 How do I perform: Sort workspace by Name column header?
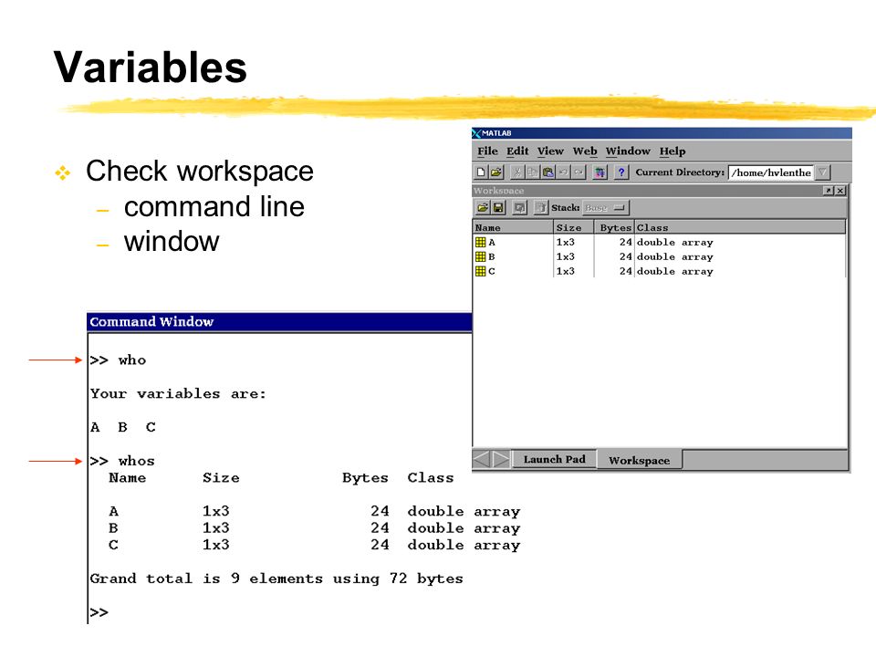pos(513,227)
